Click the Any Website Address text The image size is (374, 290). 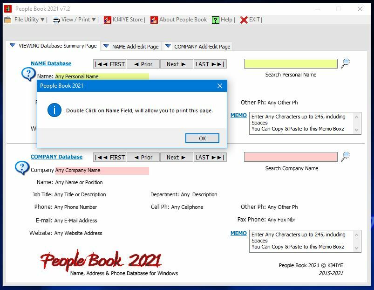78,233
